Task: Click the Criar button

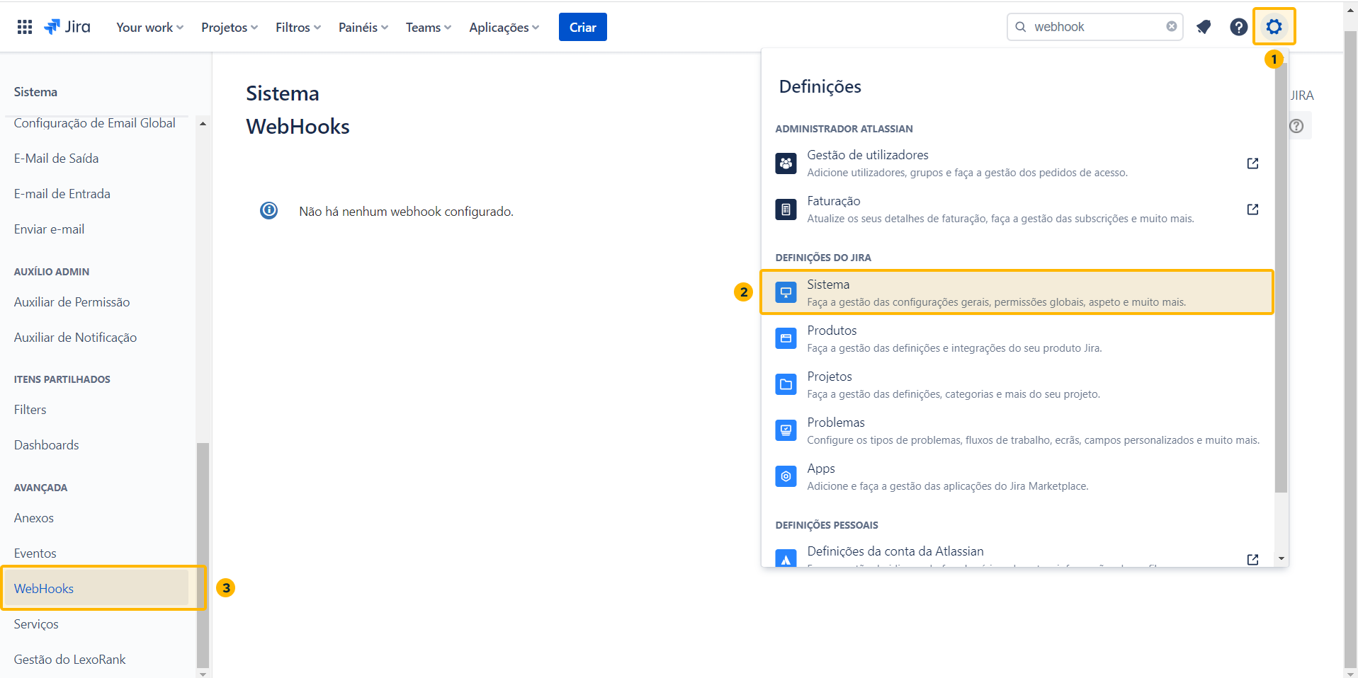Action: 583,27
